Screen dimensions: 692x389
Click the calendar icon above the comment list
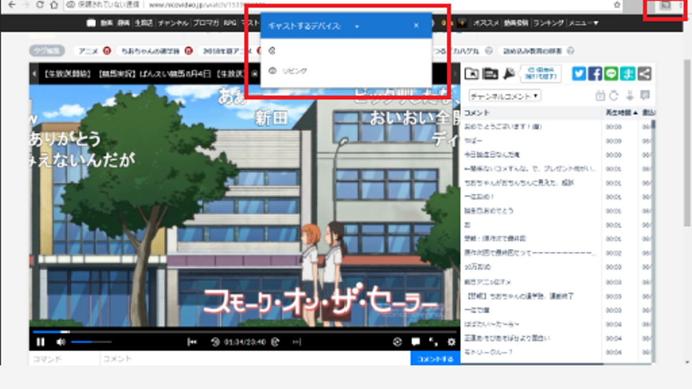pyautogui.click(x=600, y=96)
